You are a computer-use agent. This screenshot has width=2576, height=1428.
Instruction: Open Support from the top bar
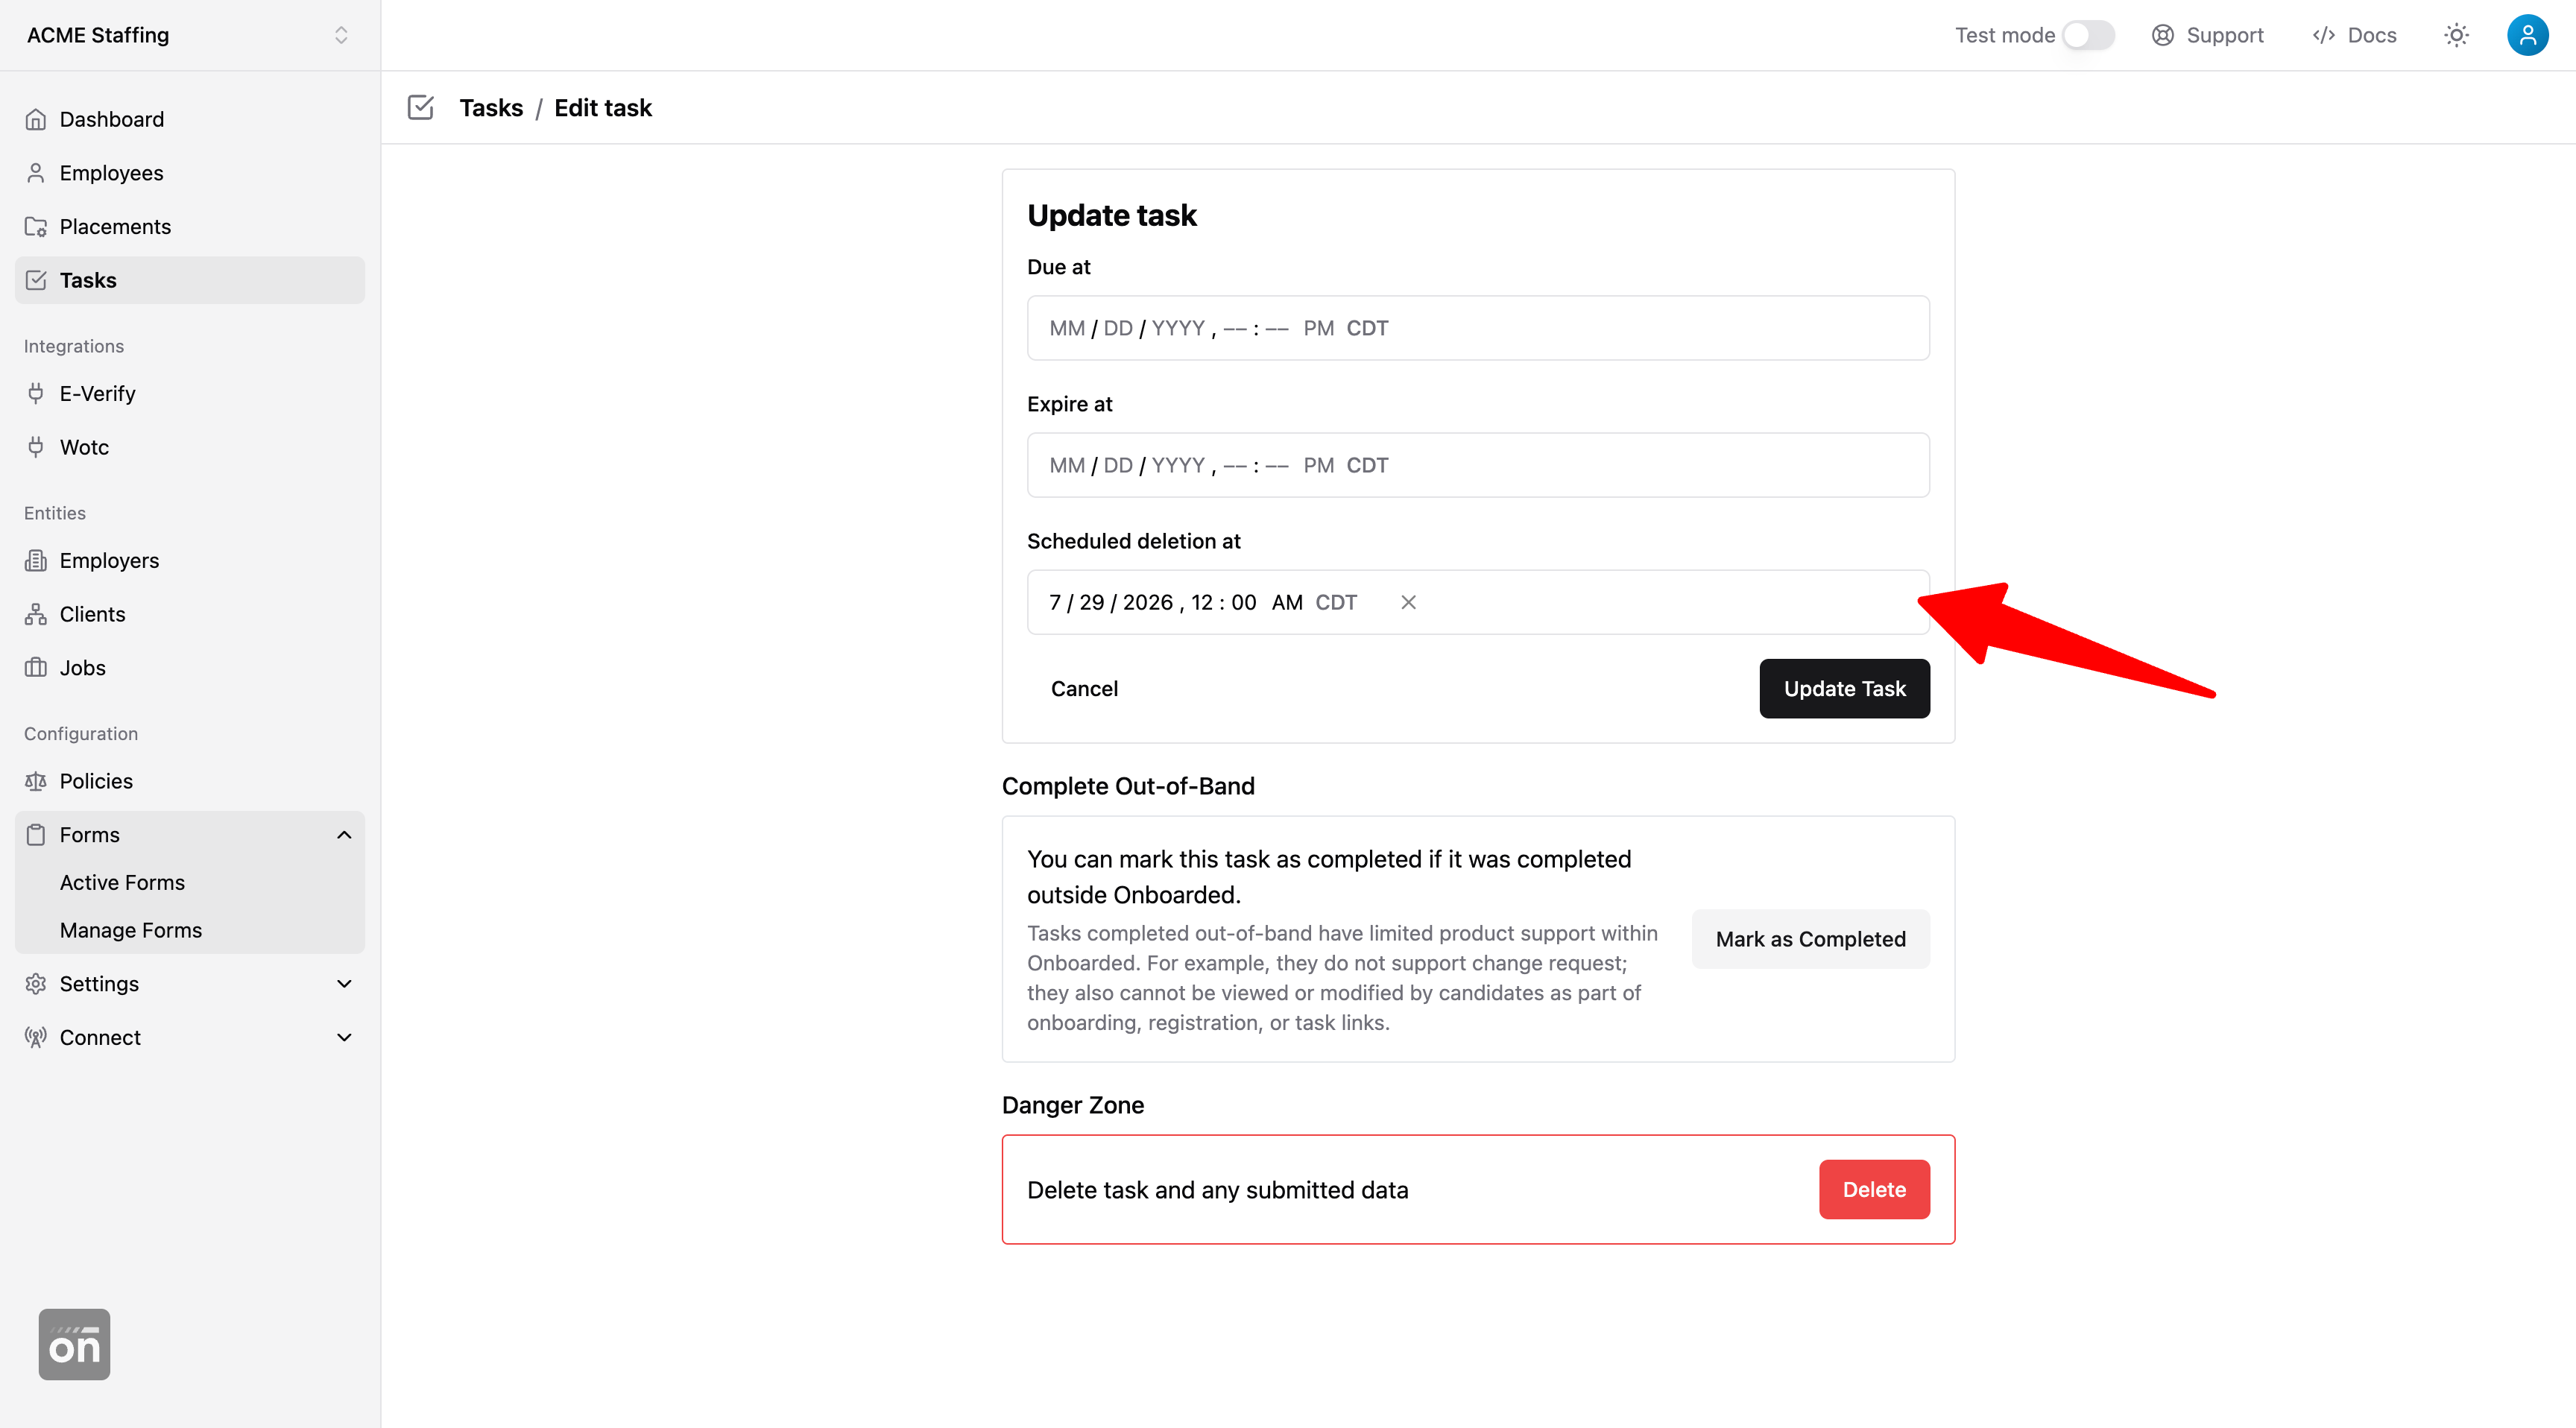pyautogui.click(x=2207, y=35)
